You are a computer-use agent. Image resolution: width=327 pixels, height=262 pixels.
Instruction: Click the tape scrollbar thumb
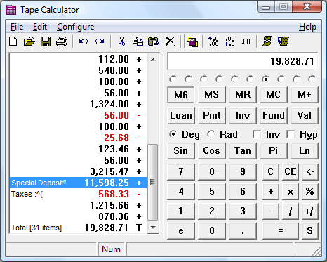pyautogui.click(x=153, y=182)
